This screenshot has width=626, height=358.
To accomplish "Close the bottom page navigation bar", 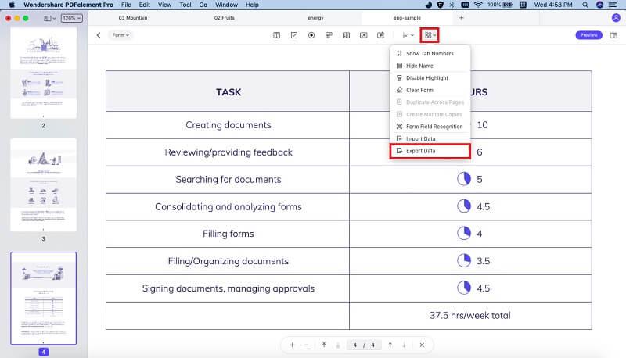I will pyautogui.click(x=422, y=345).
